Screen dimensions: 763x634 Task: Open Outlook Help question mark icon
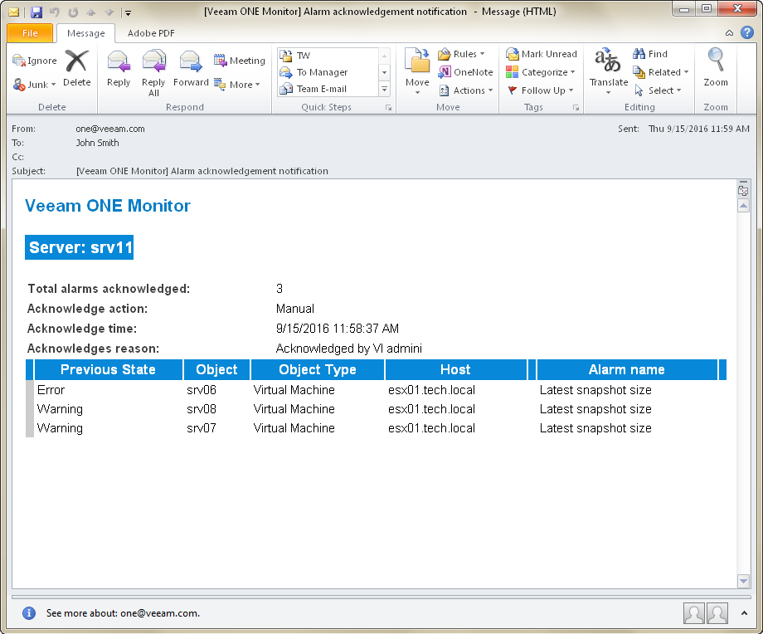click(747, 32)
